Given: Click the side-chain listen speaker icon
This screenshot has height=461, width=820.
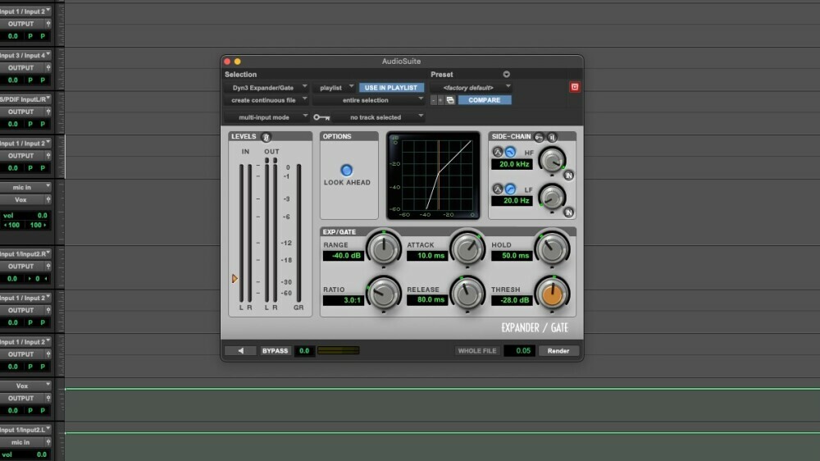Looking at the screenshot, I should click(x=552, y=137).
